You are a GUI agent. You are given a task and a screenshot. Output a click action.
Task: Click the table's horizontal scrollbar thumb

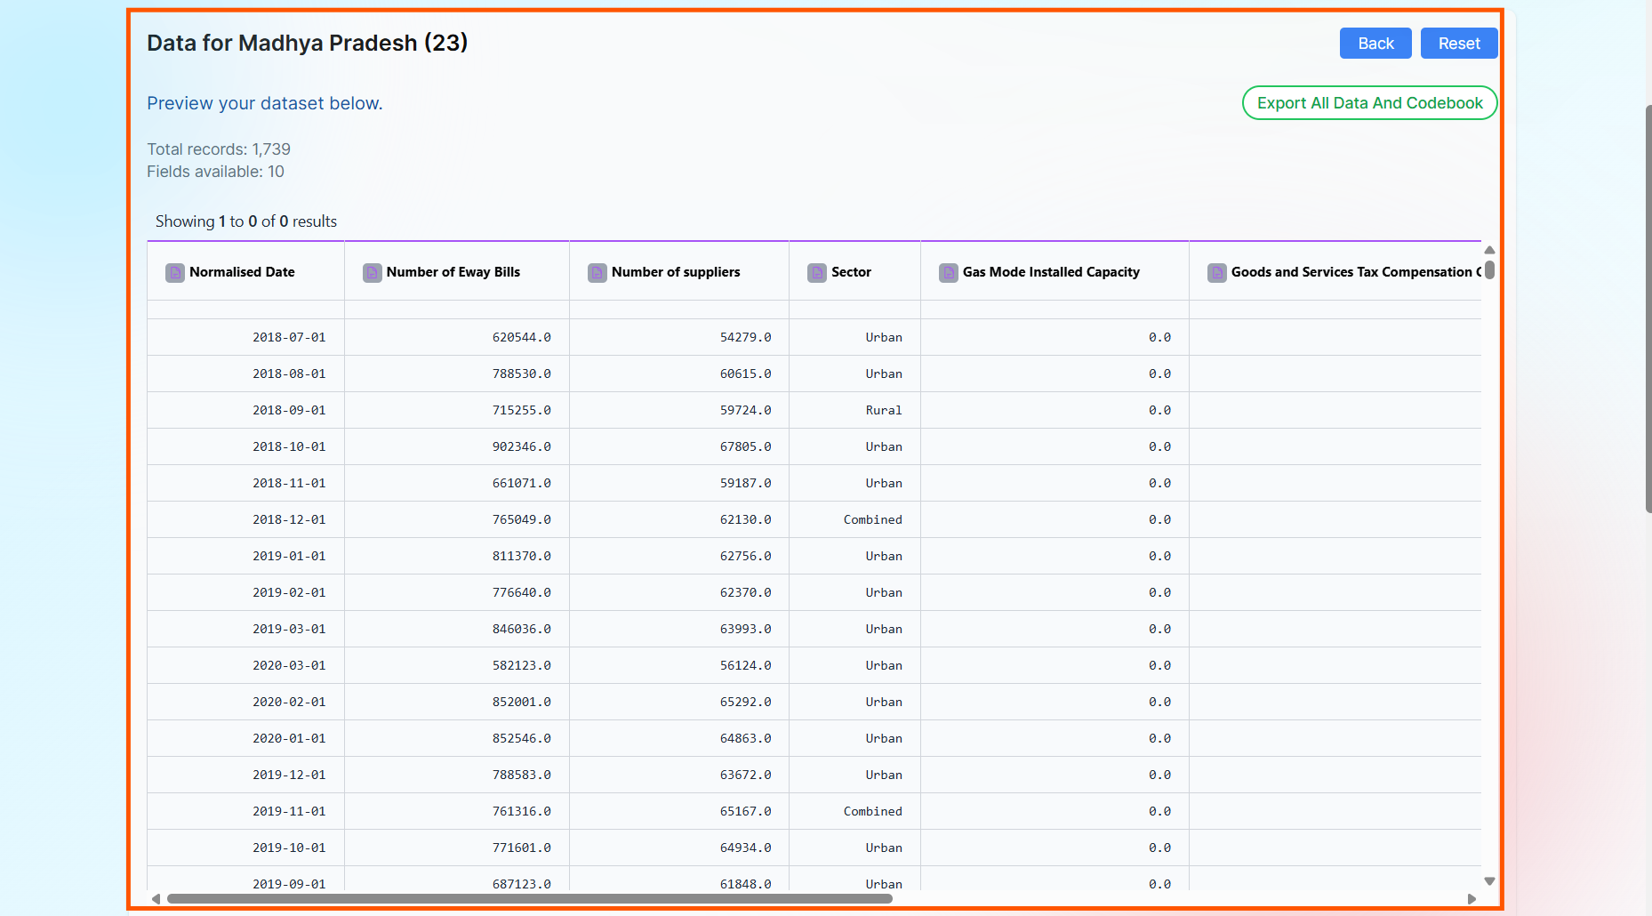[529, 899]
